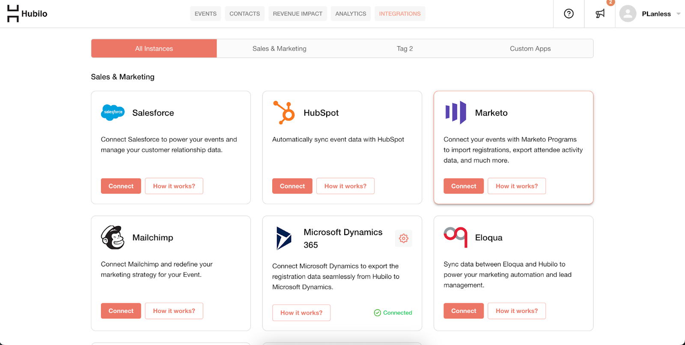Connect the Eloqua integration
The height and width of the screenshot is (345, 685).
click(464, 311)
